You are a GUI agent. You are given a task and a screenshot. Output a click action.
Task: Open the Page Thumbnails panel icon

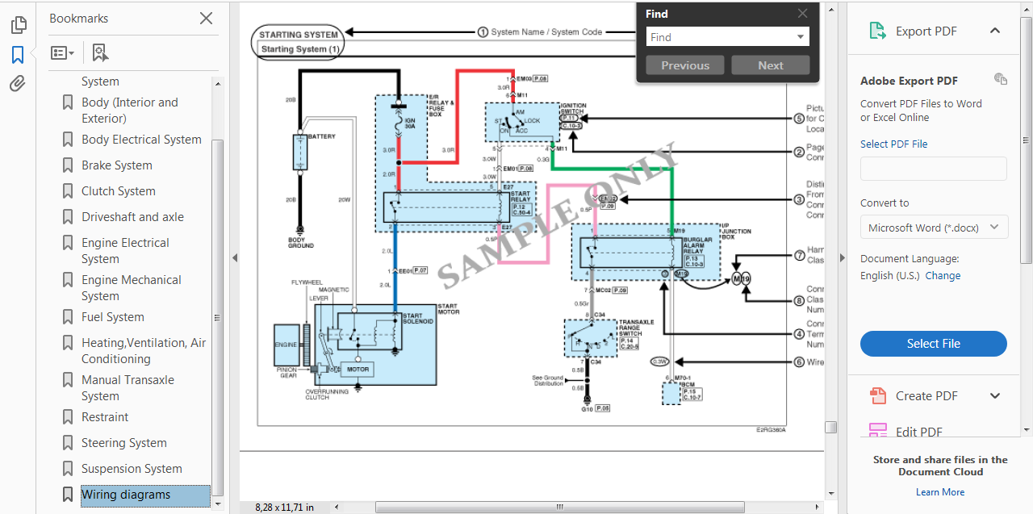coord(18,25)
